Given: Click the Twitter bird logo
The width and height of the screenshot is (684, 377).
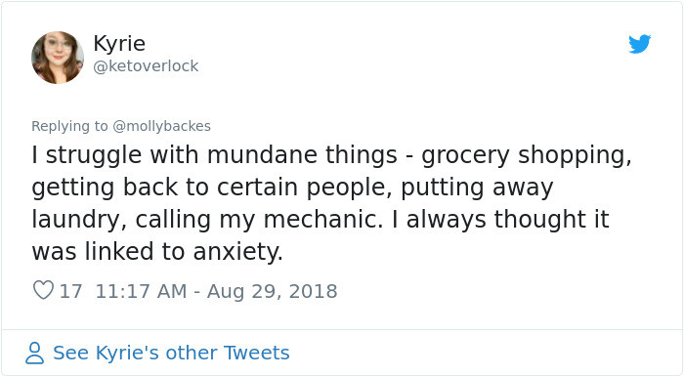Looking at the screenshot, I should click(x=639, y=44).
